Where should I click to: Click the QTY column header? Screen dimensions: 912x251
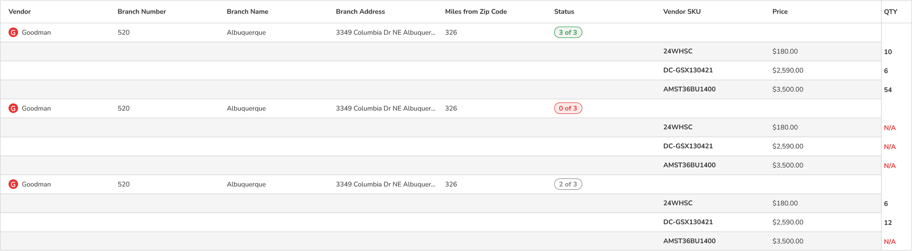coord(890,11)
